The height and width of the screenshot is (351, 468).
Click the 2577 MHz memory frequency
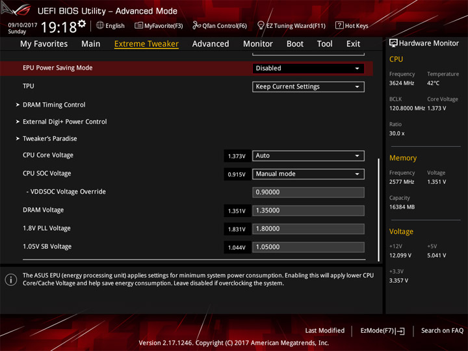(x=402, y=182)
